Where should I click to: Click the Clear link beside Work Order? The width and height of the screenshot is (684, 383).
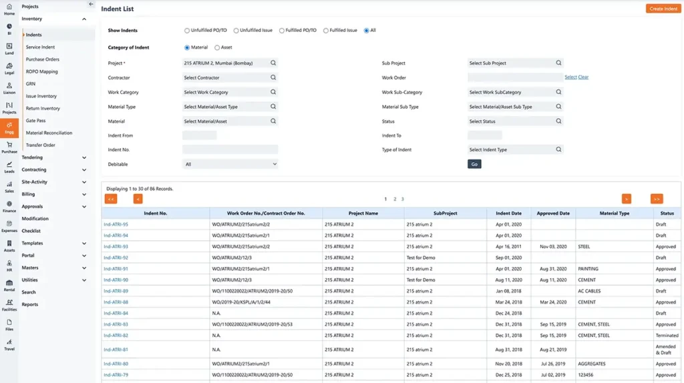(583, 77)
